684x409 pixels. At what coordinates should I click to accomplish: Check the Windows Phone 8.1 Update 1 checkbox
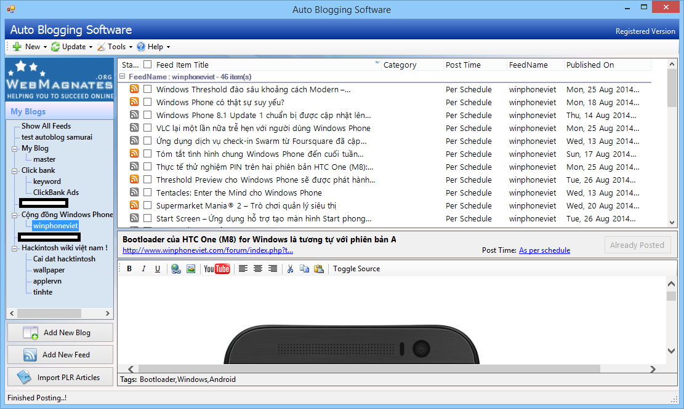(x=147, y=114)
